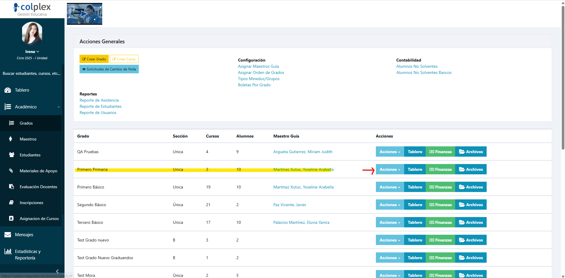Click the Maestros person icon in sidebar
The image size is (565, 278).
pos(11,139)
